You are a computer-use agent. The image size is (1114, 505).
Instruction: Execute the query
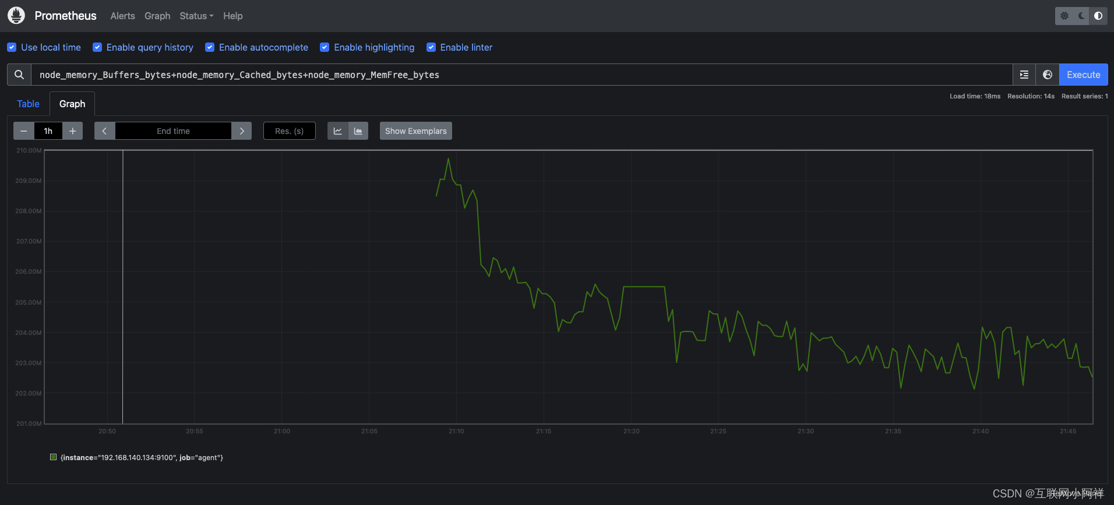coord(1084,75)
